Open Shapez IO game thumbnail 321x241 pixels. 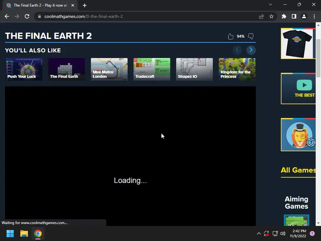click(x=194, y=69)
